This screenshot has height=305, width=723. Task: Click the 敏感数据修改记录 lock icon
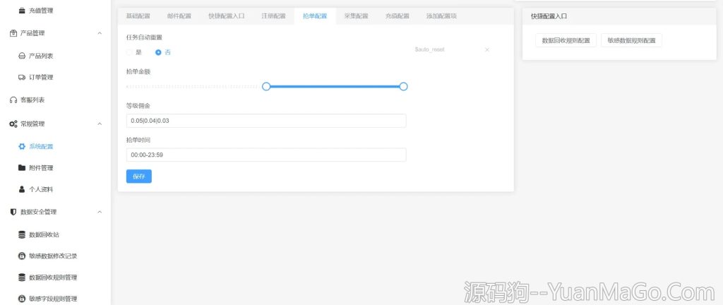point(22,256)
